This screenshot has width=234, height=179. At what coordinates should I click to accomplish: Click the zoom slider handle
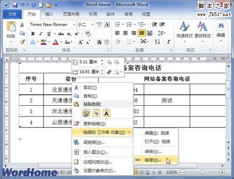pyautogui.click(x=203, y=172)
